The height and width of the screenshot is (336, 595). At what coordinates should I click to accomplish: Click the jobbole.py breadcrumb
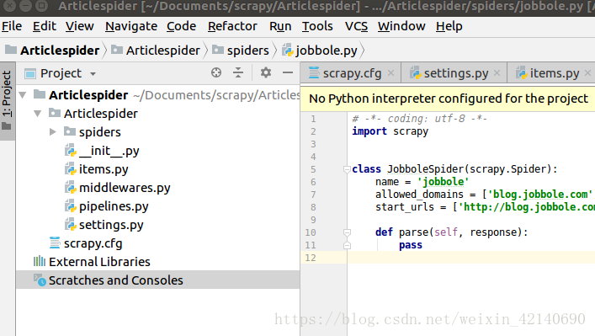[x=320, y=51]
